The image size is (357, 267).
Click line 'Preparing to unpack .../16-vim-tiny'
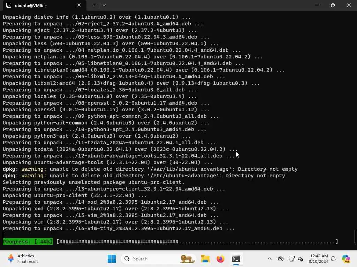[x=119, y=228]
